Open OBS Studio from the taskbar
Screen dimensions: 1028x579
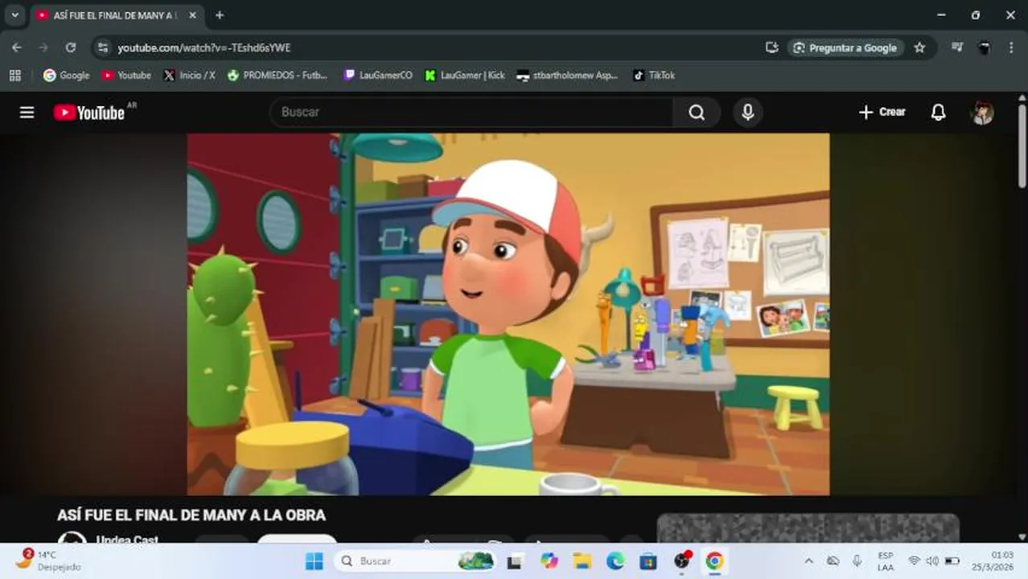point(682,561)
